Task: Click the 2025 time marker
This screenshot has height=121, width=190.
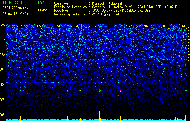Action: point(92,26)
